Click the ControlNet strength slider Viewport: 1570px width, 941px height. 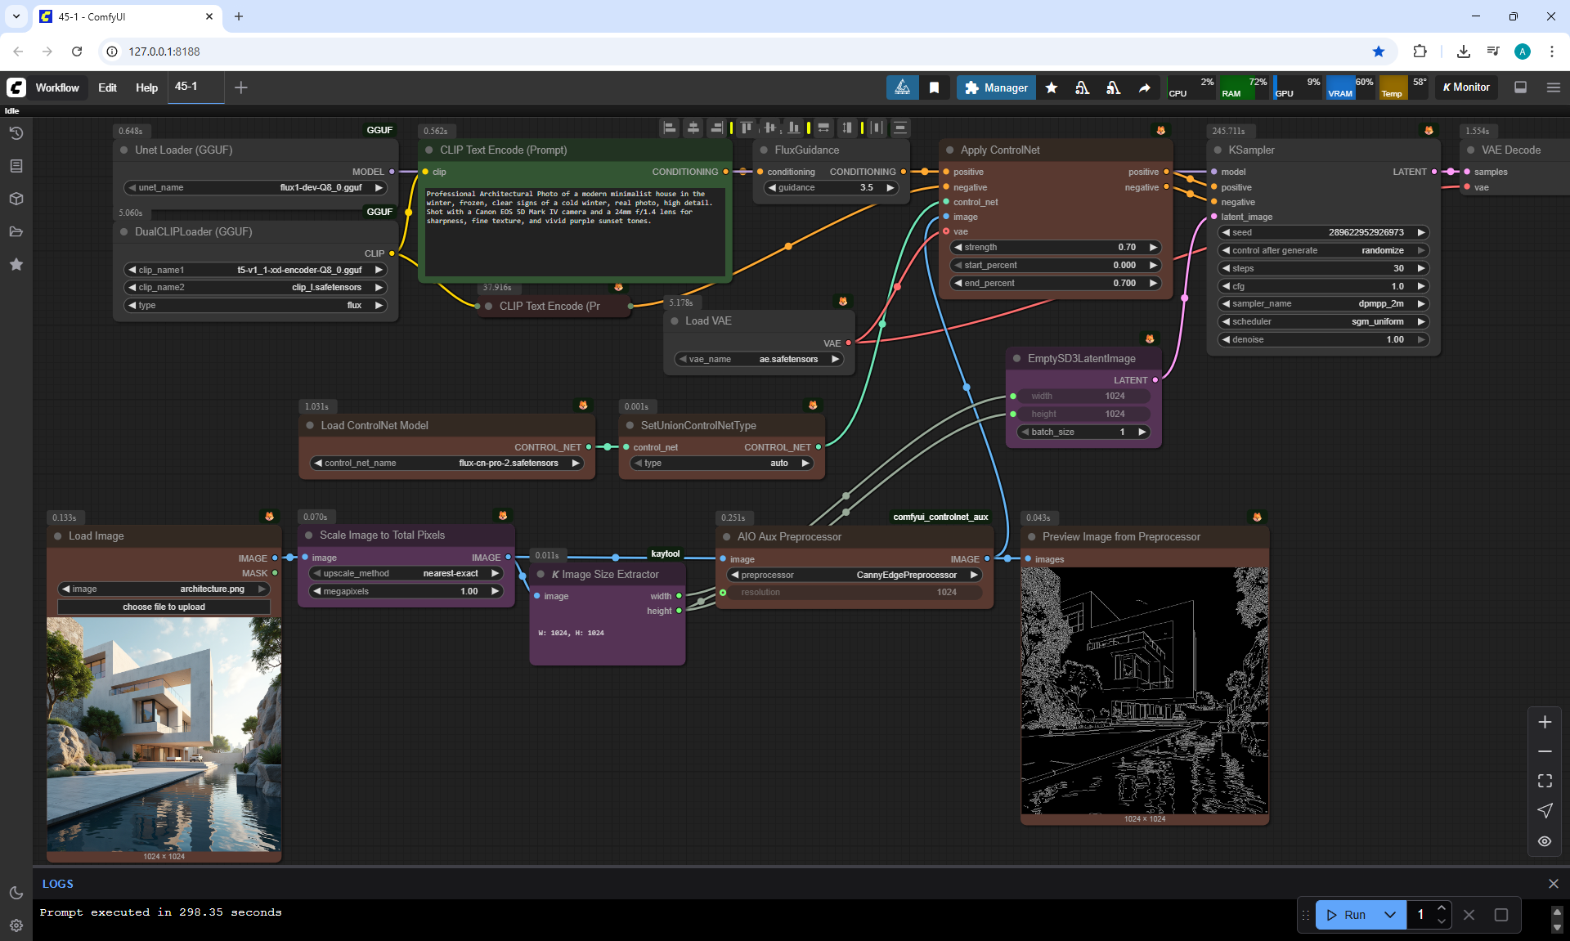1055,247
